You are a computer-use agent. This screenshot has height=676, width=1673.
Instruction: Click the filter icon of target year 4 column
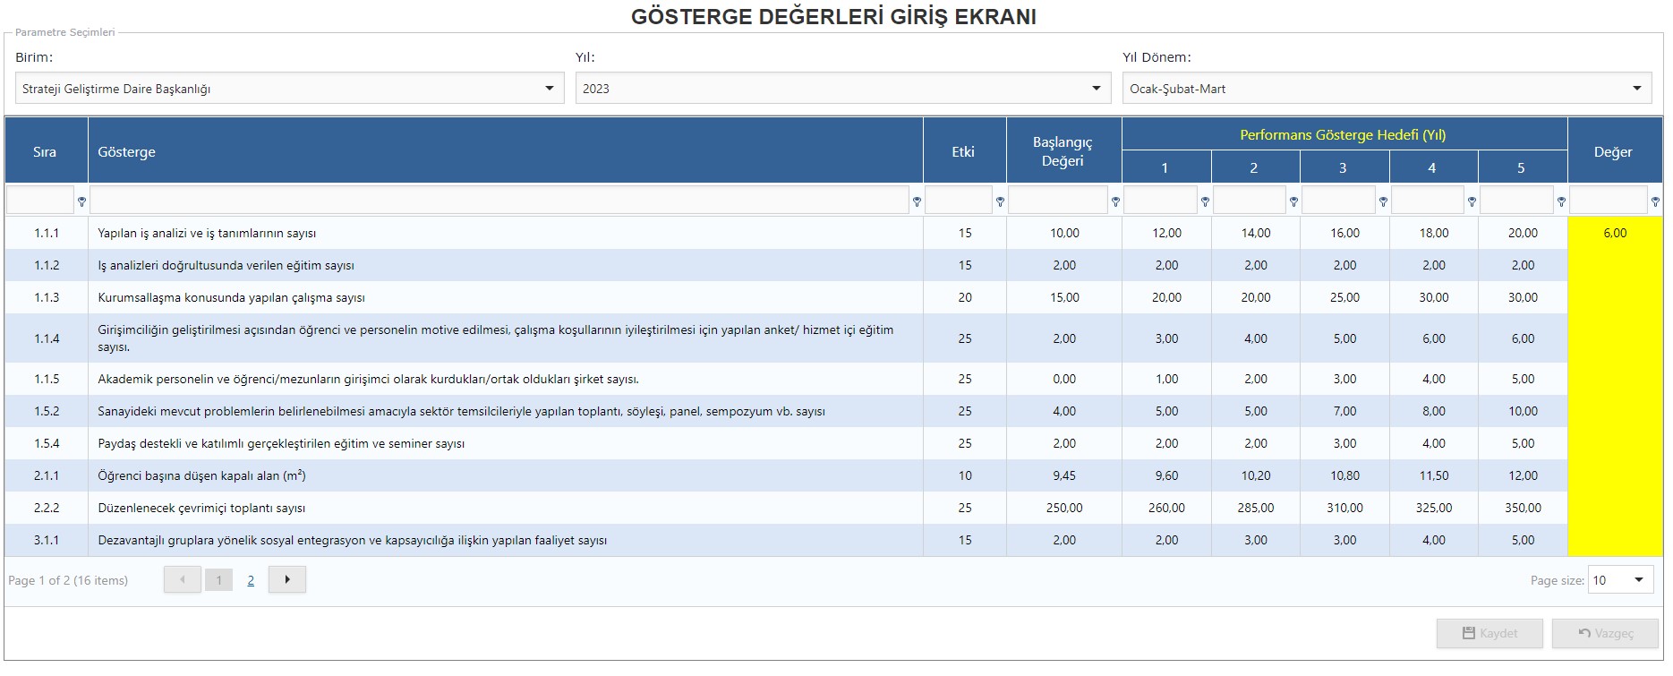click(1472, 201)
